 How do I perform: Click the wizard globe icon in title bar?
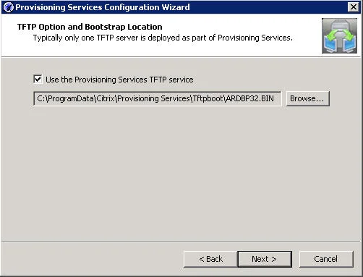(x=8, y=7)
